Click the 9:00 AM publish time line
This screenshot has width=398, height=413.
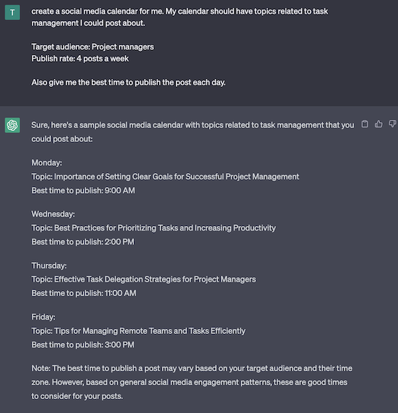(84, 190)
